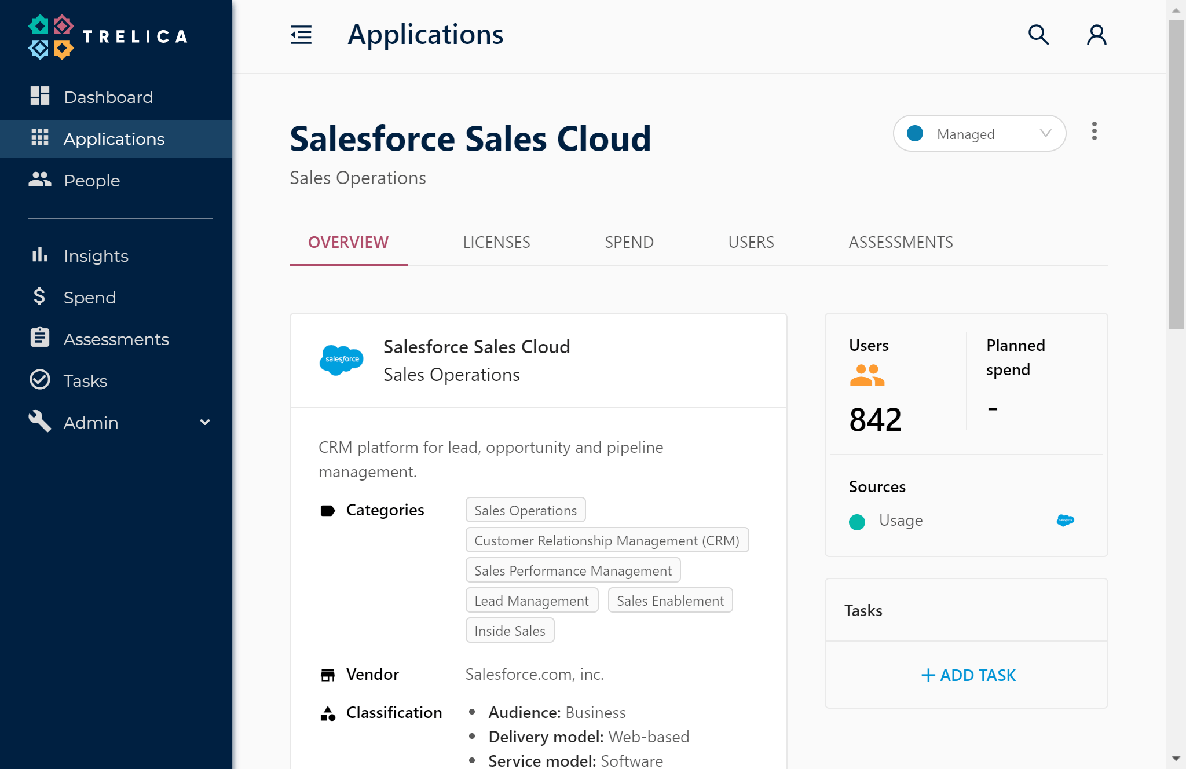This screenshot has height=769, width=1186.
Task: Expand the Admin menu chevron
Action: pyautogui.click(x=204, y=423)
